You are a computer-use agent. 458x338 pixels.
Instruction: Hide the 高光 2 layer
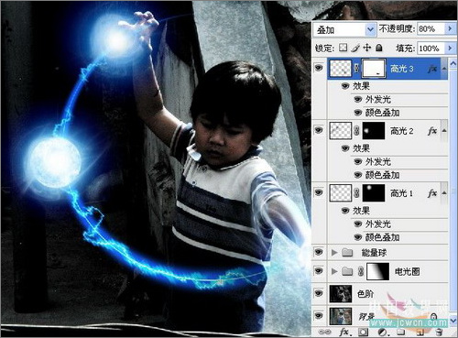coord(319,130)
